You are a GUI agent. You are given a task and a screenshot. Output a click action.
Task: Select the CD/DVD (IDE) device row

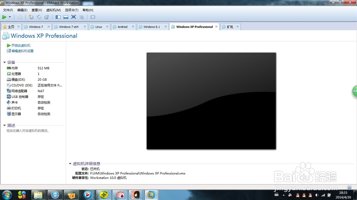pyautogui.click(x=35, y=85)
